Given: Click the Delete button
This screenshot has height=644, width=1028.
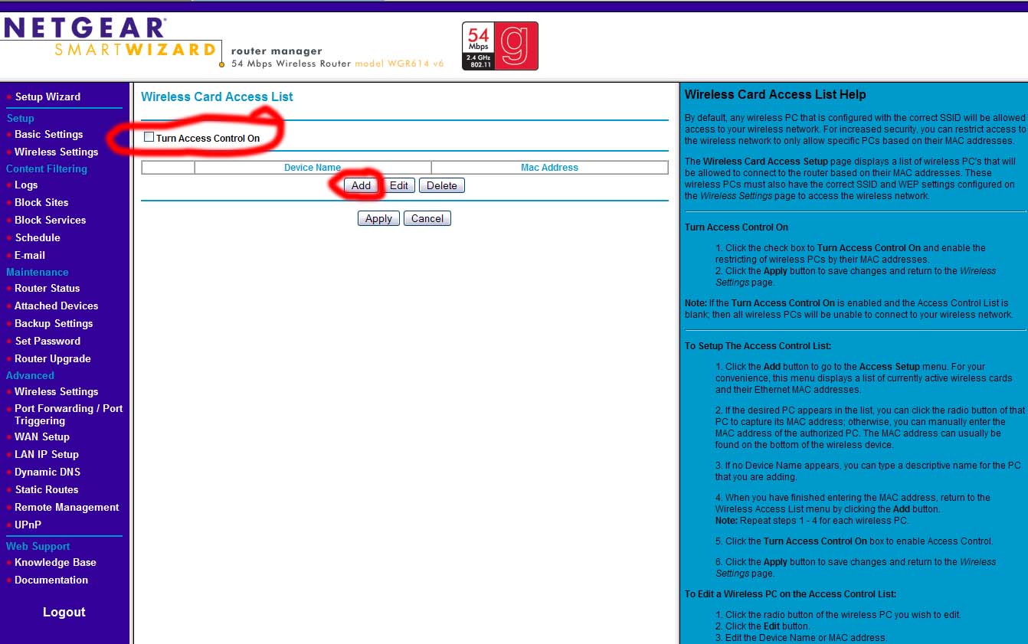Looking at the screenshot, I should click(x=442, y=185).
